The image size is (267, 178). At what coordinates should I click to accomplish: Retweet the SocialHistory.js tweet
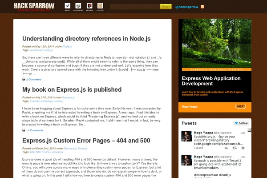pos(235,148)
